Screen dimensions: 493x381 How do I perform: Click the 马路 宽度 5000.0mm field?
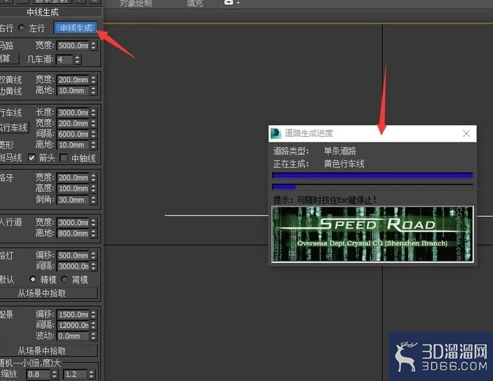[74, 46]
